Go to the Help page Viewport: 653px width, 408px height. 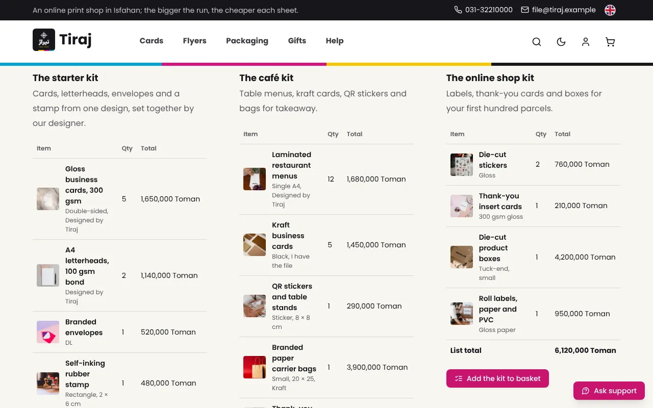335,41
